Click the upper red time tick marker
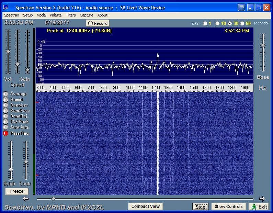273x213 pixels. point(37,102)
